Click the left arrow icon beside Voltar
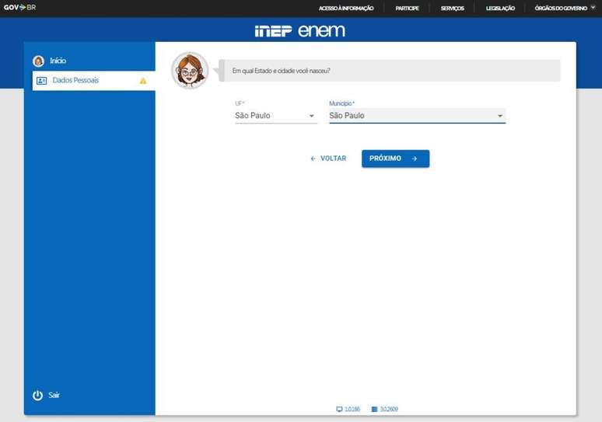This screenshot has width=602, height=422. (313, 159)
